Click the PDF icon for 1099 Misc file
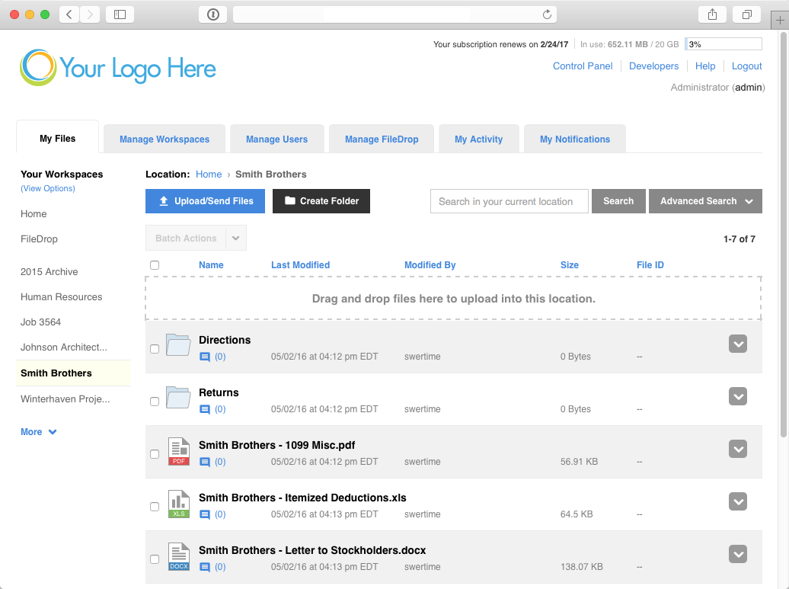This screenshot has height=589, width=789. click(178, 452)
